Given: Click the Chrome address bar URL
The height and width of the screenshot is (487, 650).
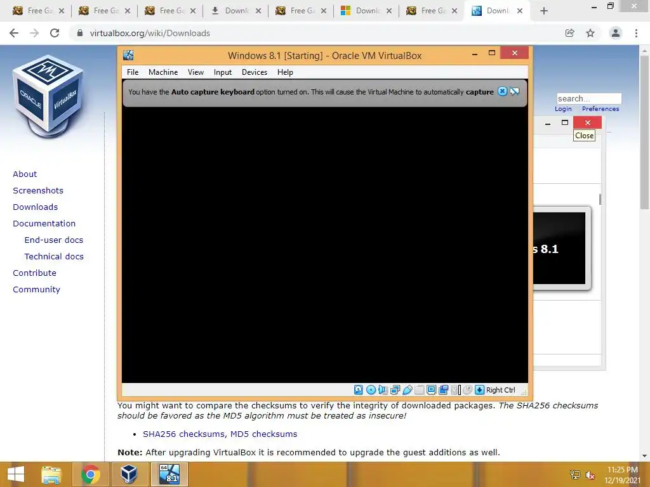Looking at the screenshot, I should pos(150,33).
